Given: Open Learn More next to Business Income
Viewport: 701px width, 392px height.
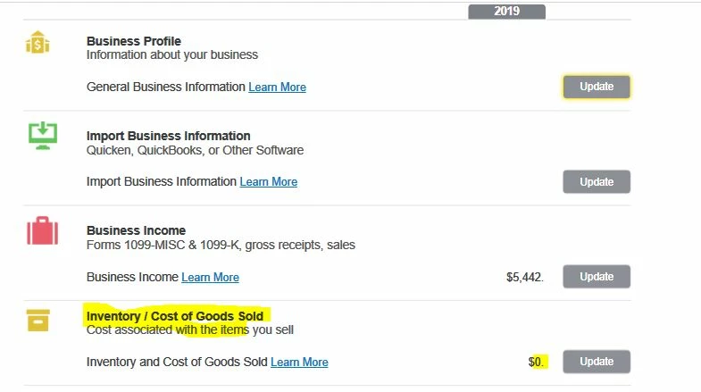Looking at the screenshot, I should [210, 278].
